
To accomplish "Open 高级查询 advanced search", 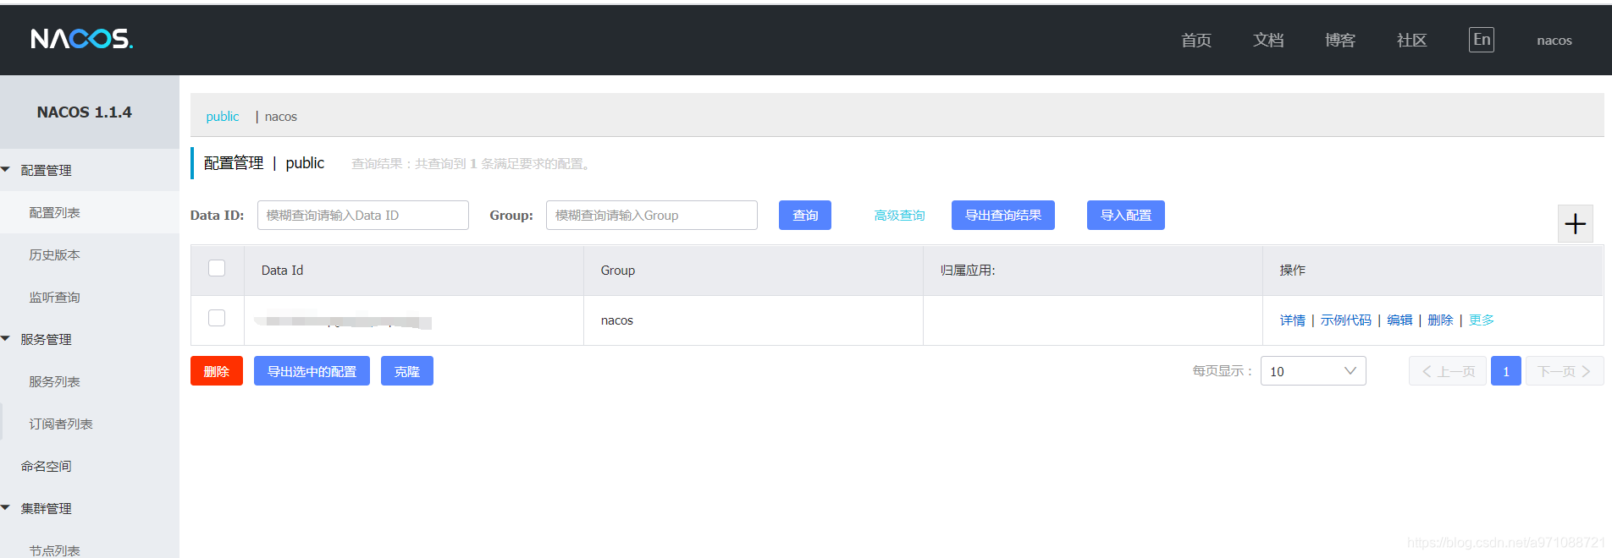I will (x=899, y=216).
